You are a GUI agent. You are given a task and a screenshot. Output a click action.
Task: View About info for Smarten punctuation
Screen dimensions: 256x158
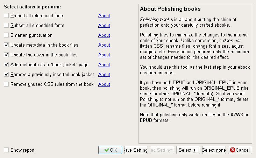click(x=104, y=35)
